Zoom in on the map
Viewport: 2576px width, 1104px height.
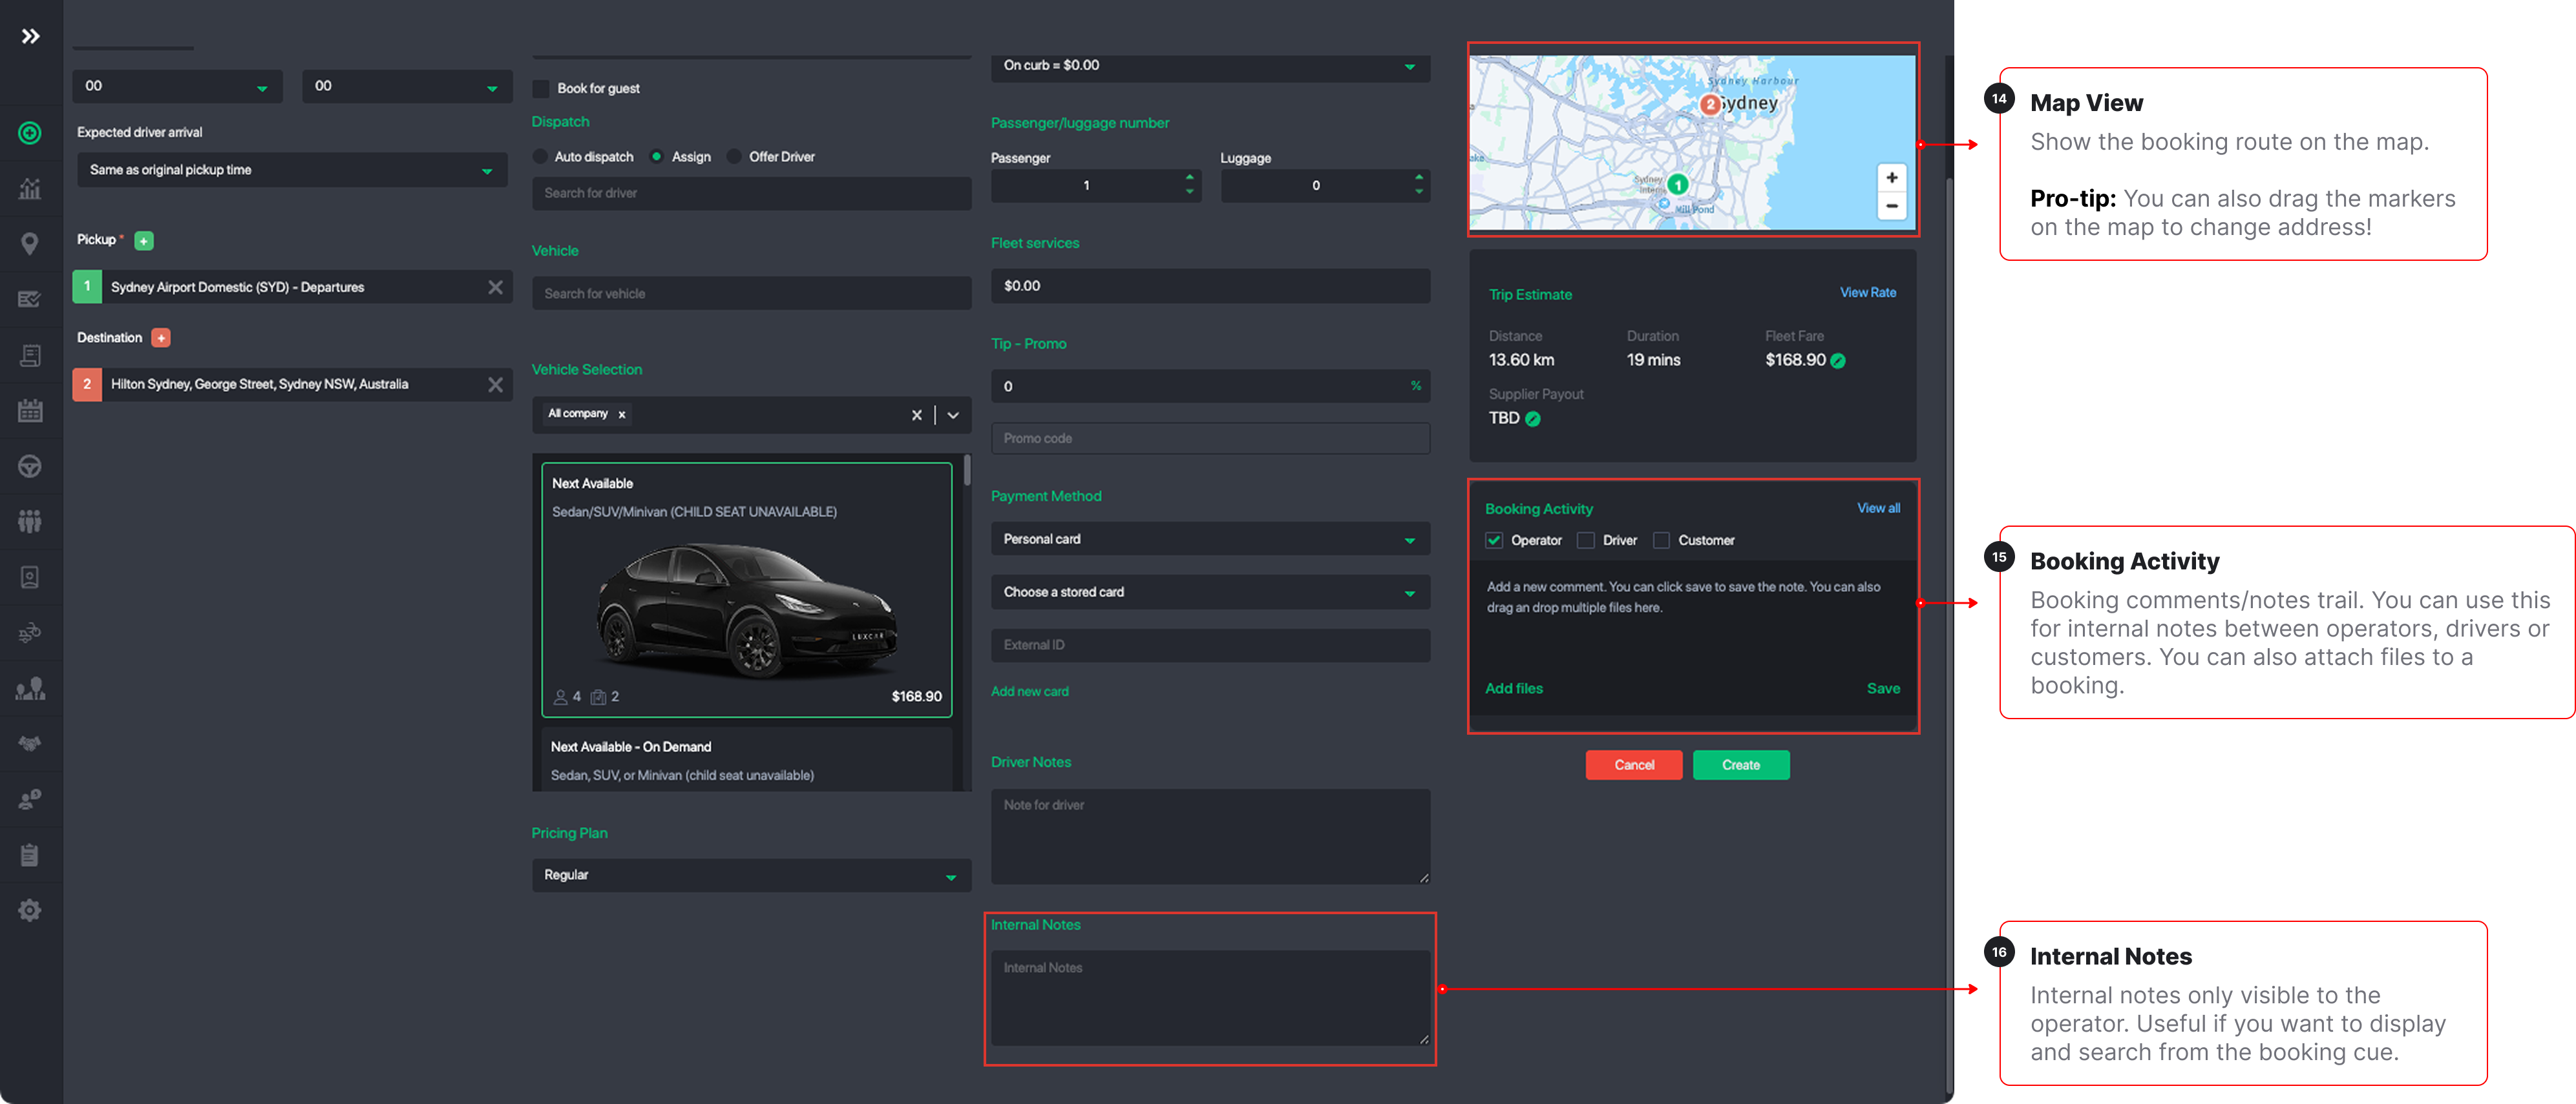[1891, 178]
